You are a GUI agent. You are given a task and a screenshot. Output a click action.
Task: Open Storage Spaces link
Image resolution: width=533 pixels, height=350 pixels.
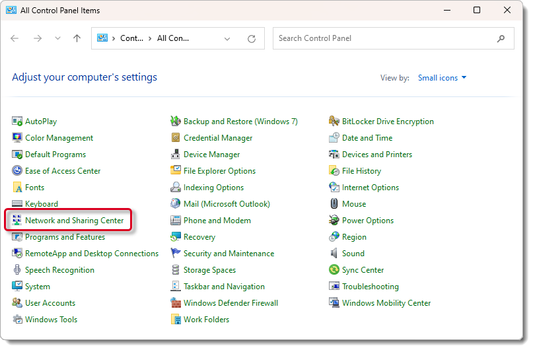pyautogui.click(x=209, y=270)
